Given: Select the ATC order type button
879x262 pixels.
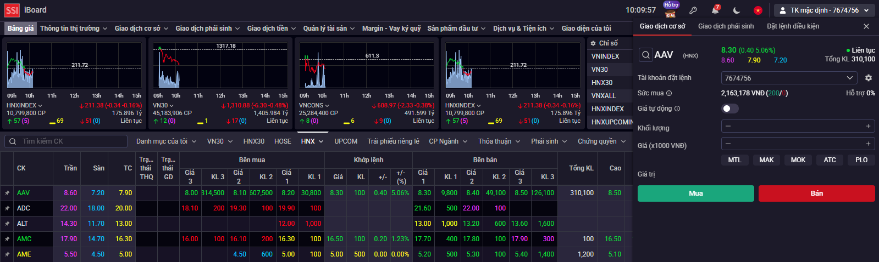Looking at the screenshot, I should point(830,160).
